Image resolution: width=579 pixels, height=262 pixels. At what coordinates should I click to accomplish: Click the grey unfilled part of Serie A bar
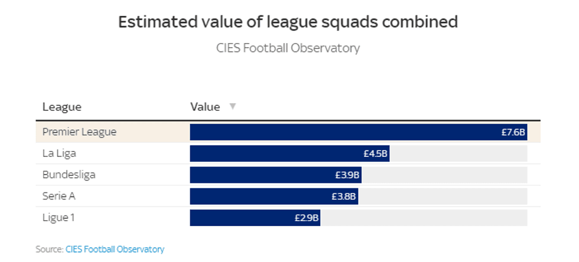[442, 196]
